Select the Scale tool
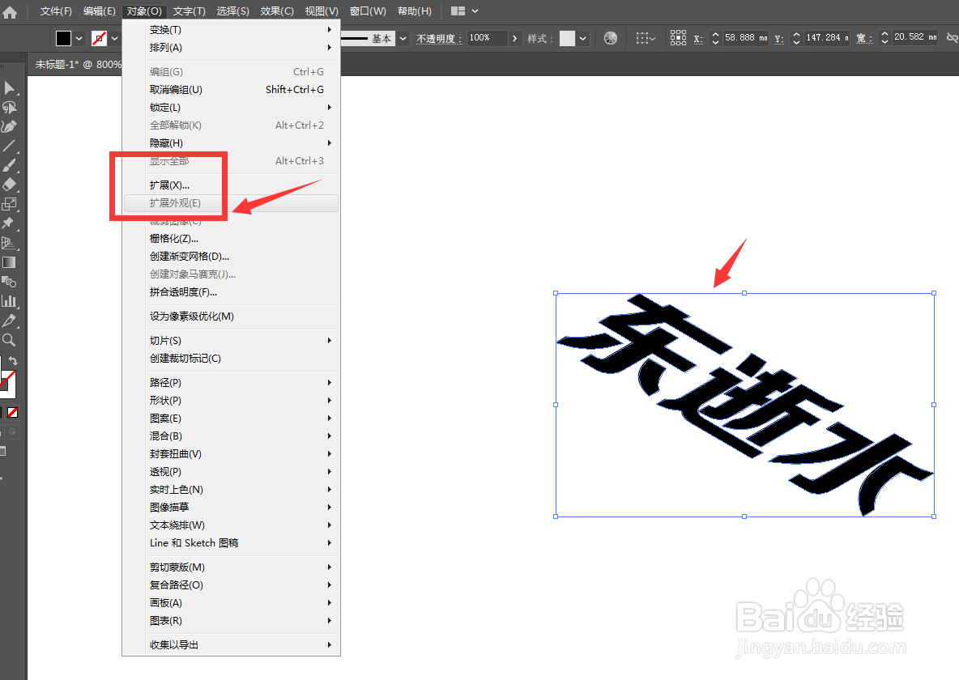959x680 pixels. [9, 204]
